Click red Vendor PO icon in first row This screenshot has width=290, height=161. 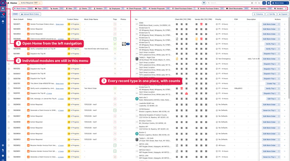point(201,24)
